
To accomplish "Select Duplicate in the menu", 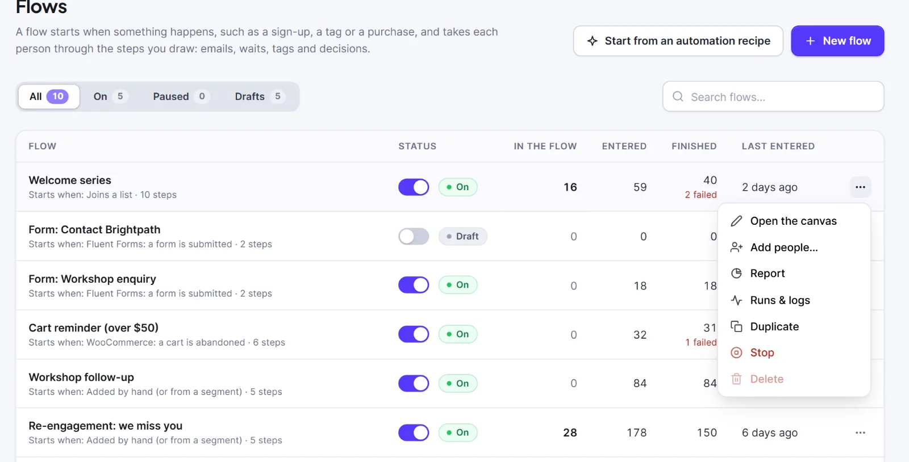I will pos(794,326).
